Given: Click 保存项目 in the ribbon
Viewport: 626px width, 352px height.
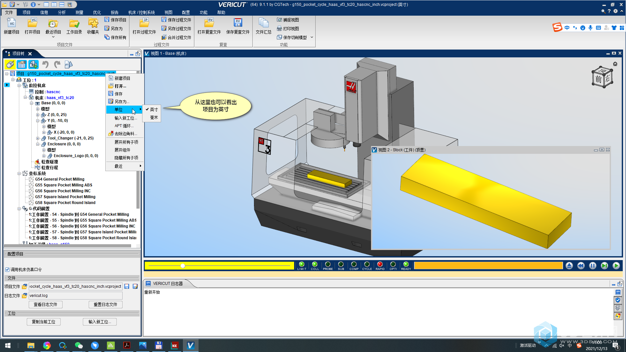Looking at the screenshot, I should pos(115,20).
